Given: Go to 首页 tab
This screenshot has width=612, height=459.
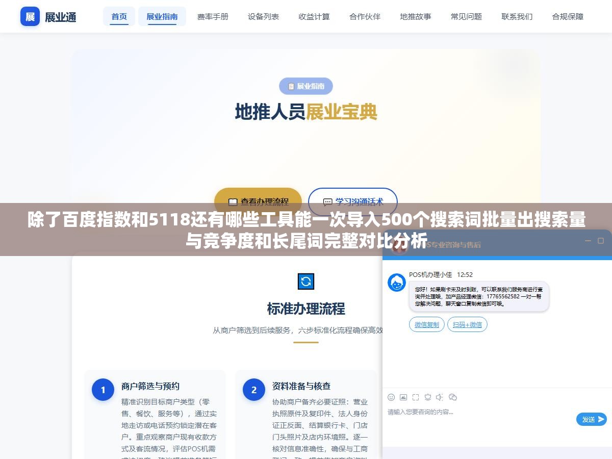Looking at the screenshot, I should [119, 16].
